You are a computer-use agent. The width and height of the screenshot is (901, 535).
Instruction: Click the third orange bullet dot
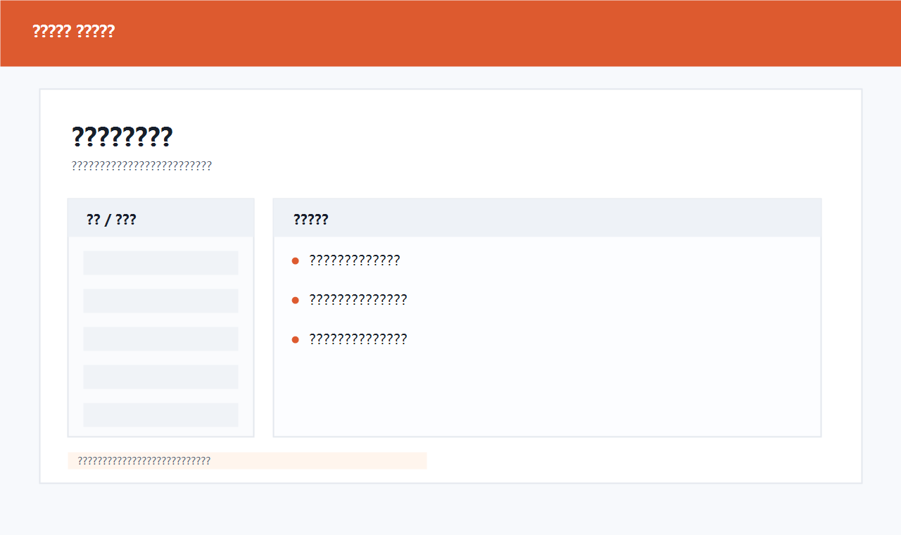pyautogui.click(x=296, y=340)
